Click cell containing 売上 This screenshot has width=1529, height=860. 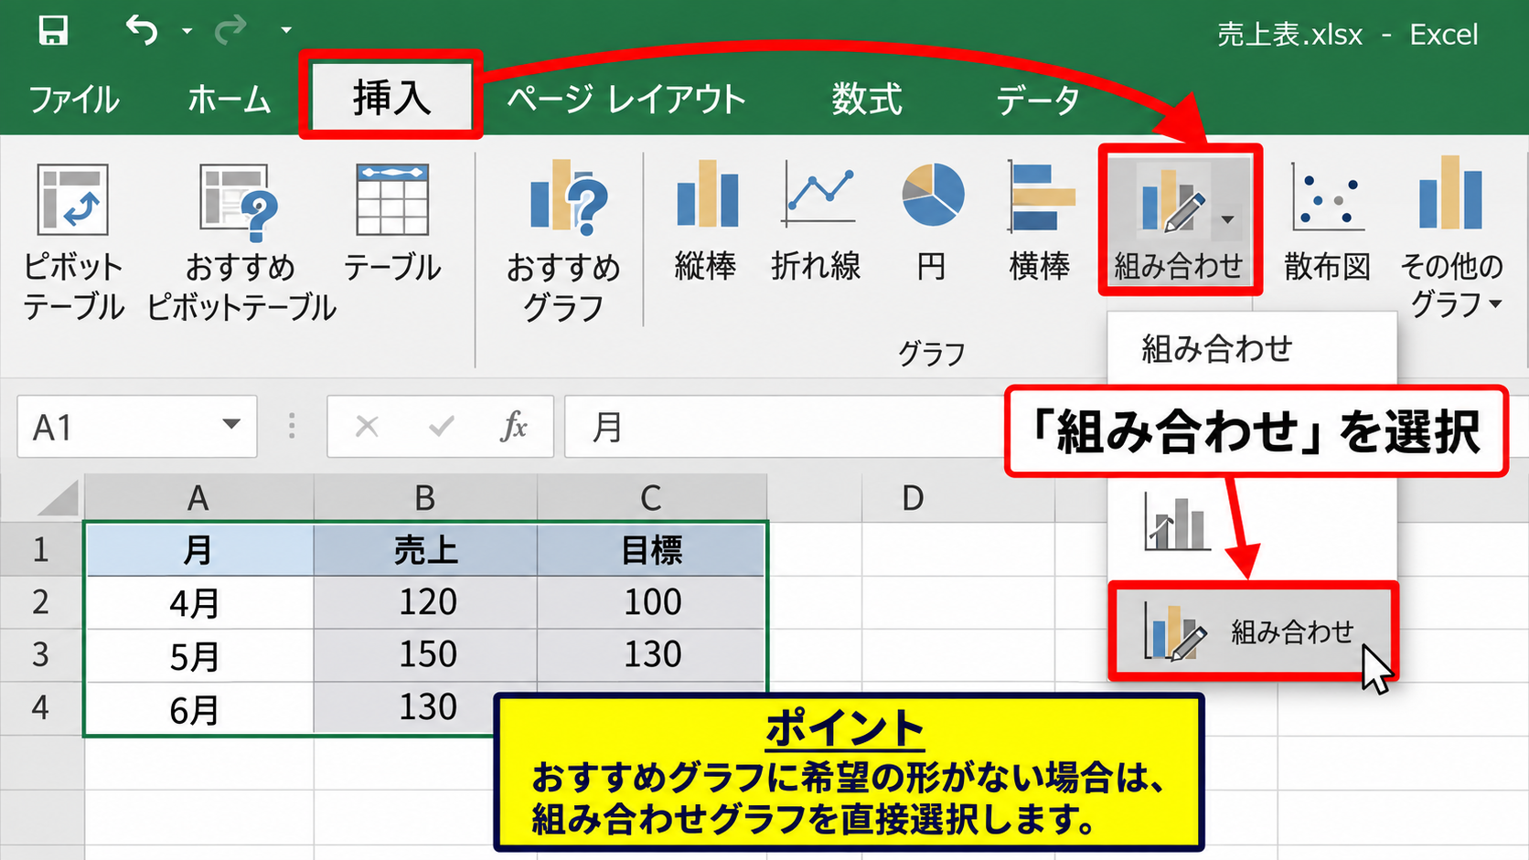pos(425,550)
